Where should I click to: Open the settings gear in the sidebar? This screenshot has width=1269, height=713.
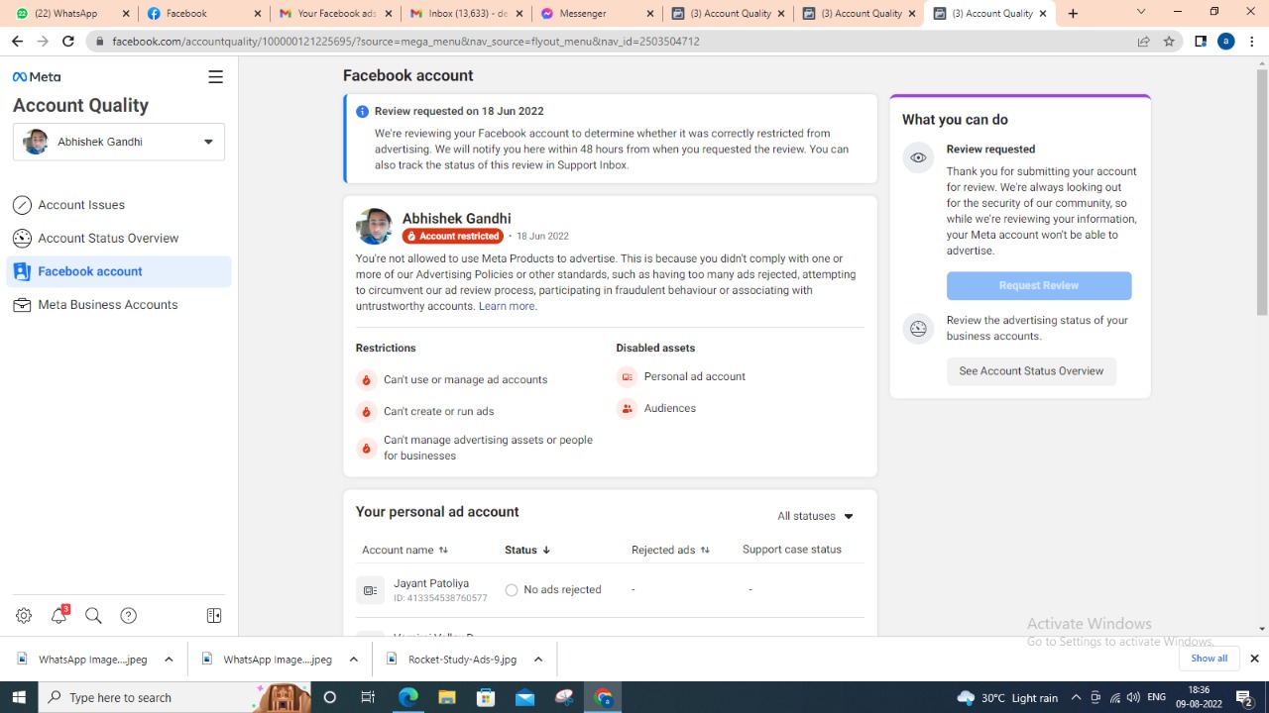click(24, 616)
